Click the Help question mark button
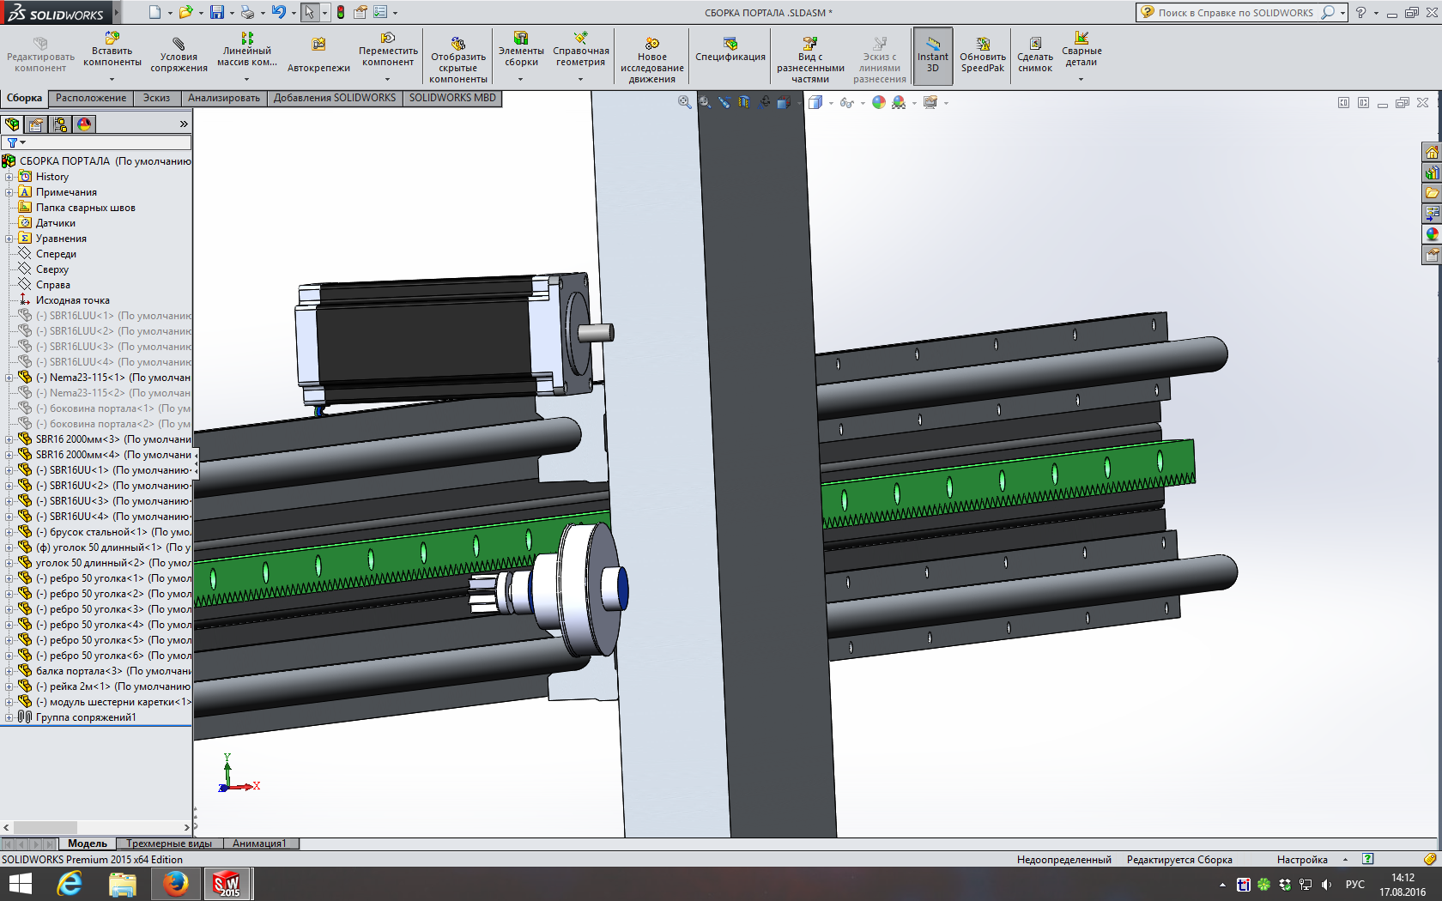Viewport: 1442px width, 901px height. coord(1360,12)
